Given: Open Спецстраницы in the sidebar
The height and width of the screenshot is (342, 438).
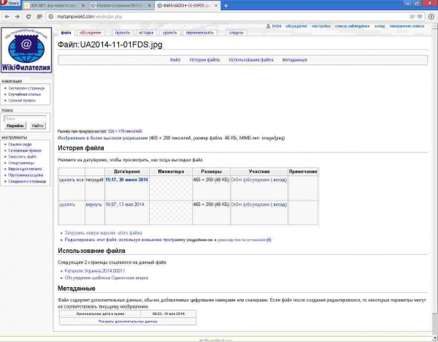Looking at the screenshot, I should 21,163.
